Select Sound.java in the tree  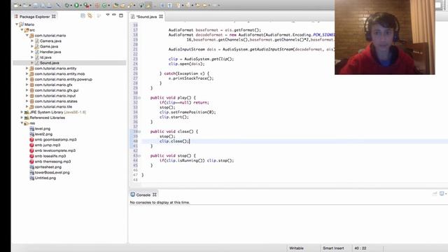50,62
